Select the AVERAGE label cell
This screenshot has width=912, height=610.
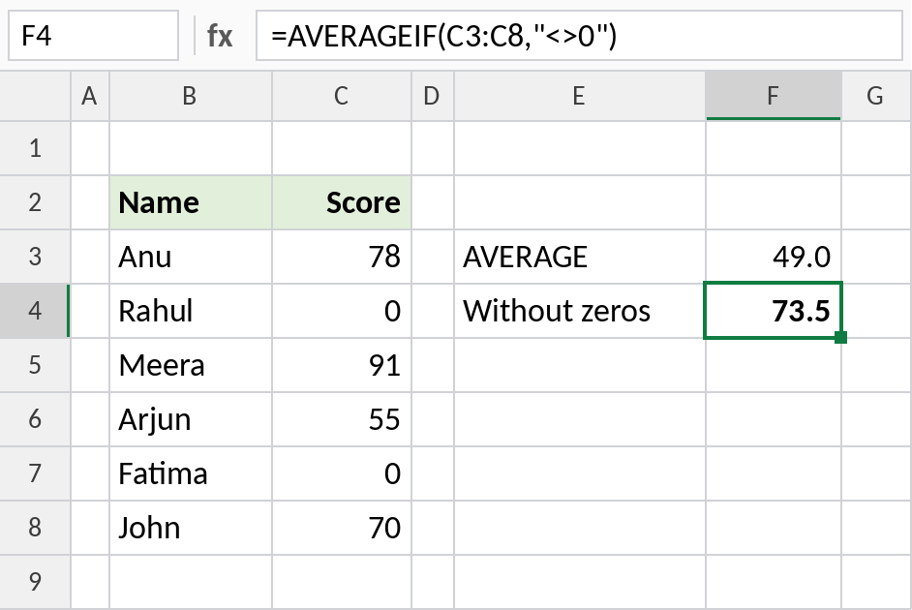pyautogui.click(x=579, y=257)
